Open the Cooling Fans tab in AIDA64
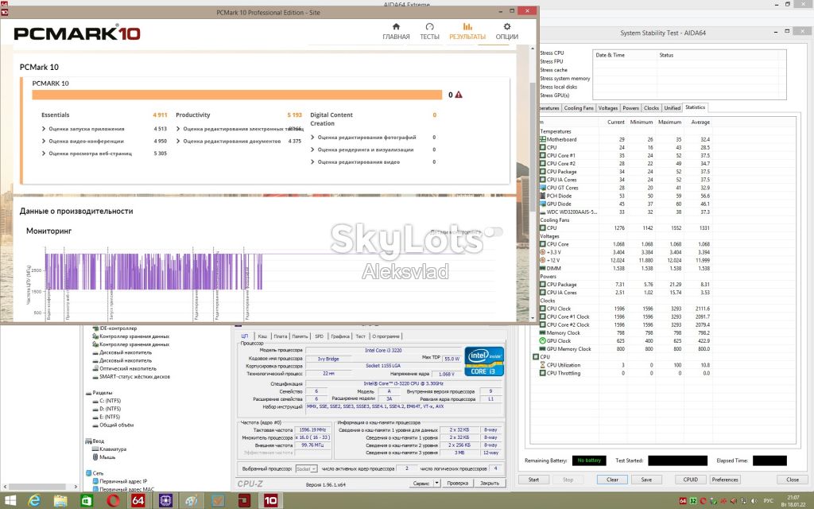Image resolution: width=814 pixels, height=509 pixels. [x=579, y=108]
